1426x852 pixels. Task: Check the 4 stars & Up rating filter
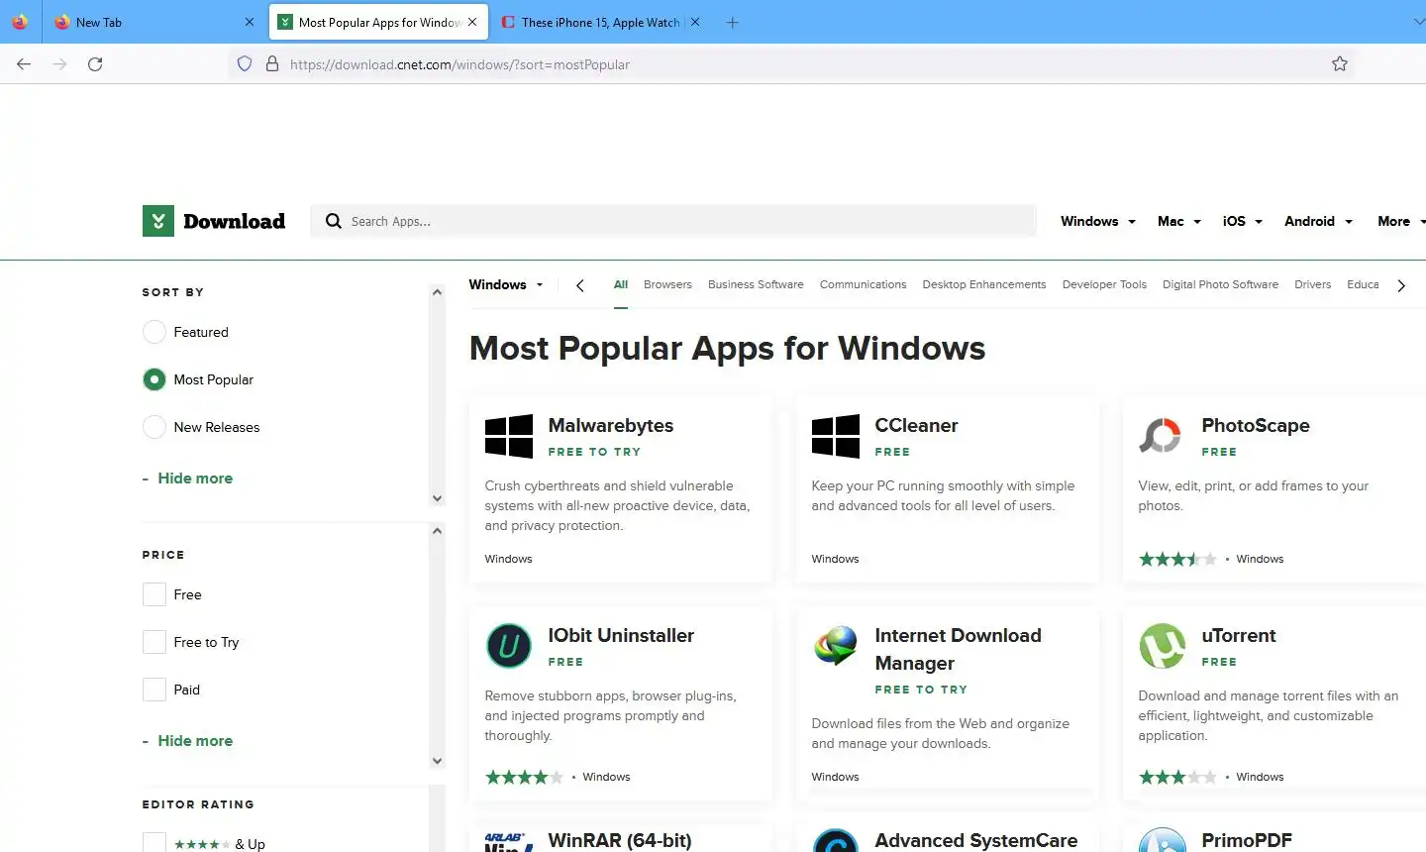tap(154, 843)
